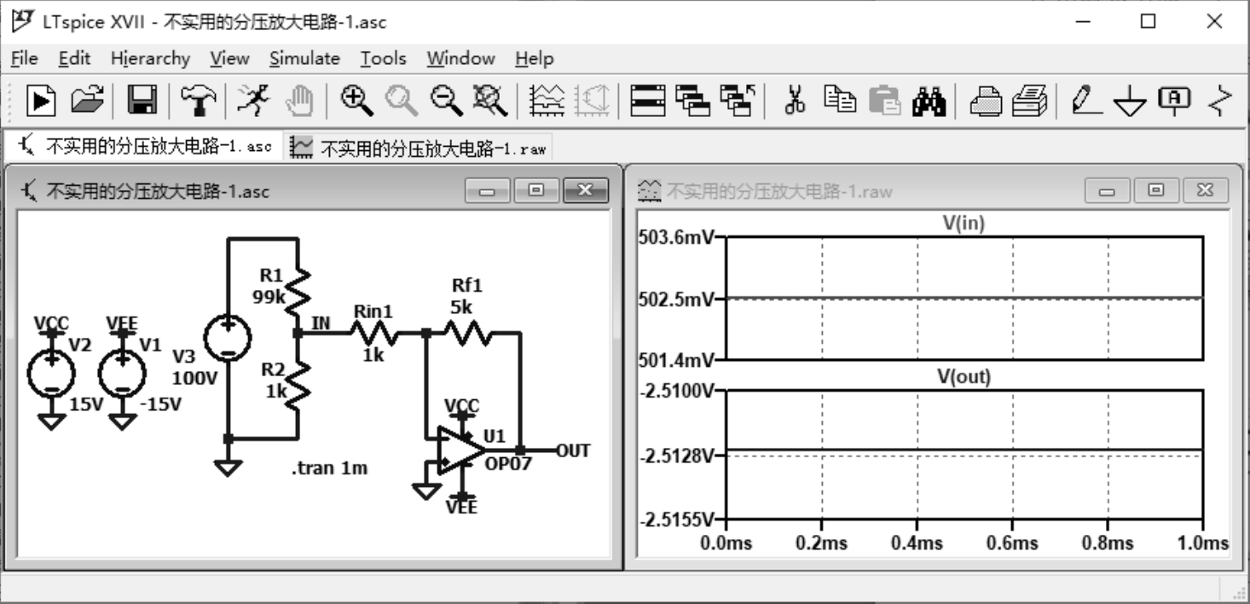Viewport: 1250px width, 604px height.
Task: Tile the windows with the tile icon
Action: click(648, 101)
